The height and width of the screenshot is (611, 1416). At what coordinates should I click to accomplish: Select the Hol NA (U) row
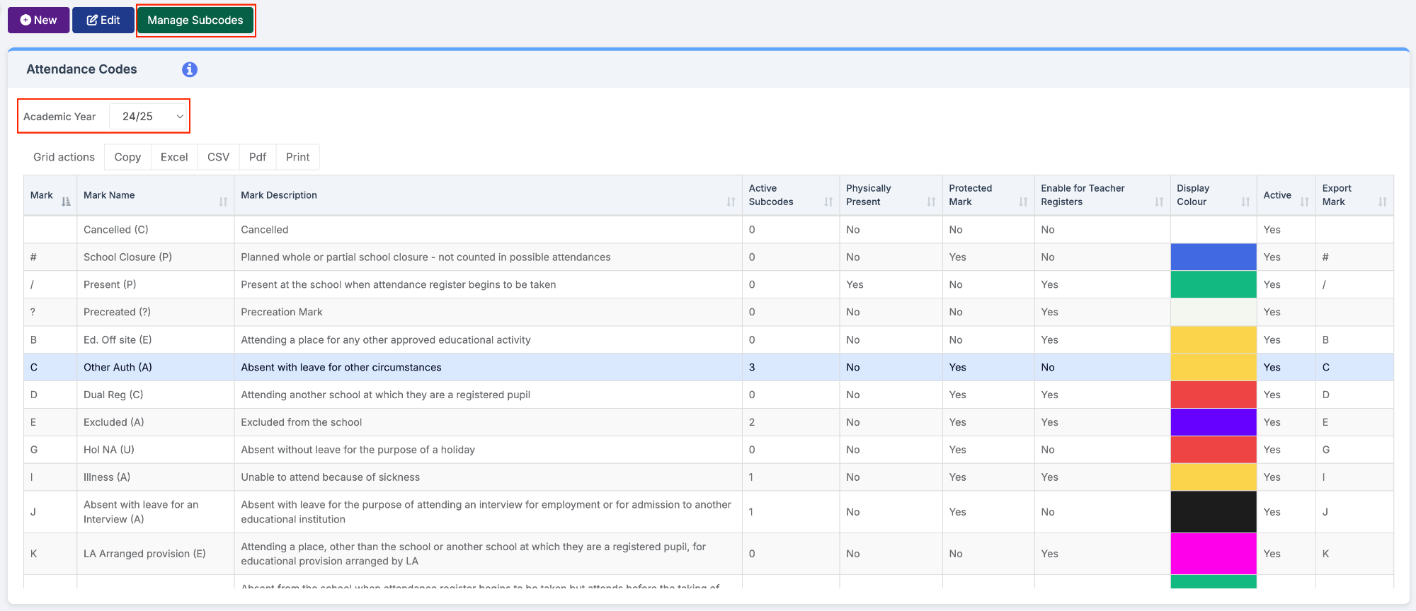point(708,450)
